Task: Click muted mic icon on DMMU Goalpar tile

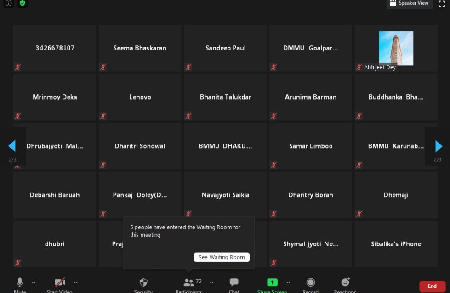Action: click(x=274, y=67)
